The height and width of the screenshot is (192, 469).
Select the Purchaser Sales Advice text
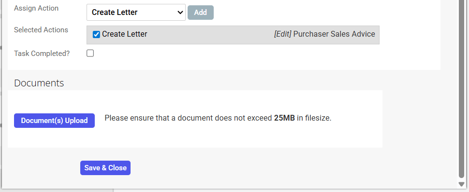334,34
